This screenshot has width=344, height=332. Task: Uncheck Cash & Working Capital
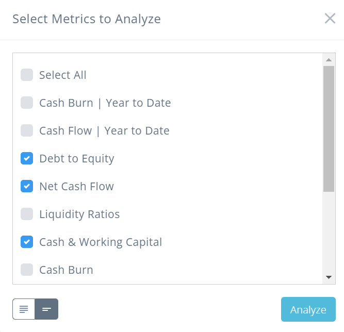tap(27, 242)
